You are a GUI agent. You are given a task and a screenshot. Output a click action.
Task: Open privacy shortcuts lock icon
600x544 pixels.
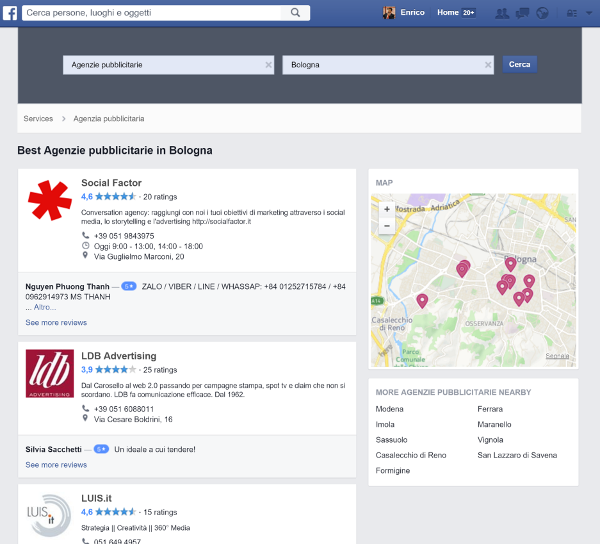pyautogui.click(x=572, y=13)
